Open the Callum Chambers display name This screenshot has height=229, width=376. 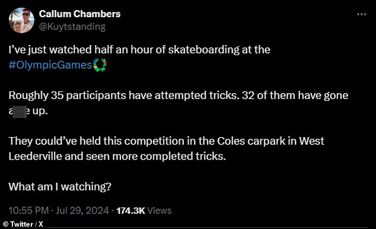pyautogui.click(x=79, y=14)
